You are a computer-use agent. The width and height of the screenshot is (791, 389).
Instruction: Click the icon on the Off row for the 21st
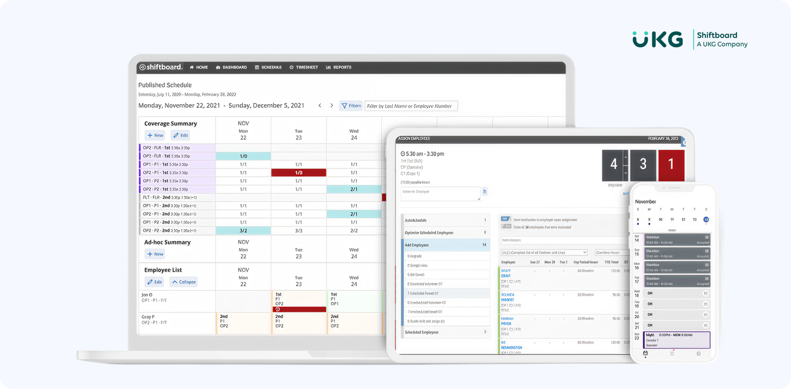706,325
